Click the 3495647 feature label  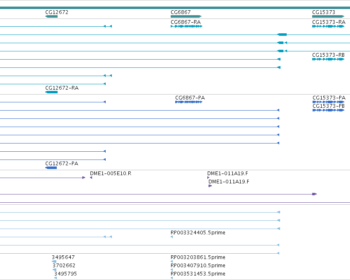click(x=63, y=257)
